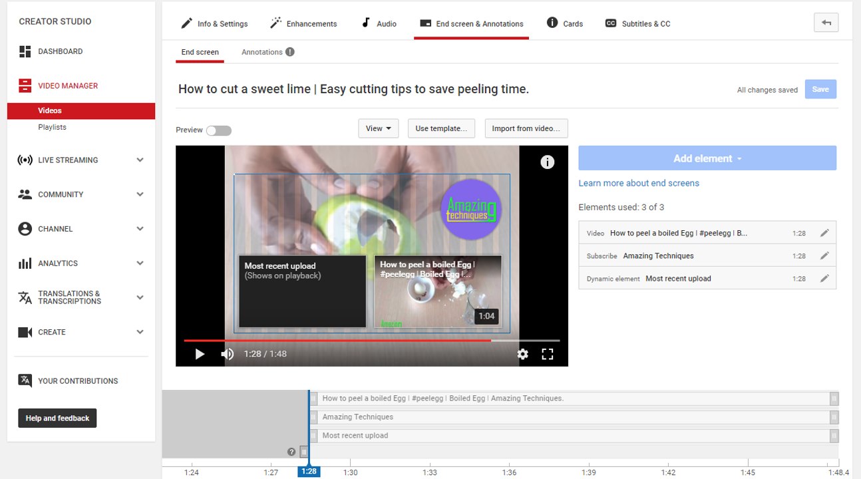This screenshot has width=861, height=479.
Task: Click the back arrow button at top right
Action: [826, 23]
